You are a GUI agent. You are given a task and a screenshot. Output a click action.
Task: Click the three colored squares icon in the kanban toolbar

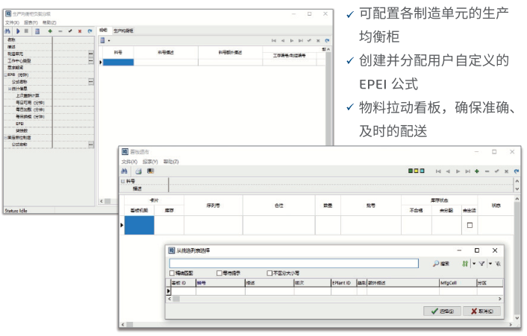pyautogui.click(x=414, y=171)
